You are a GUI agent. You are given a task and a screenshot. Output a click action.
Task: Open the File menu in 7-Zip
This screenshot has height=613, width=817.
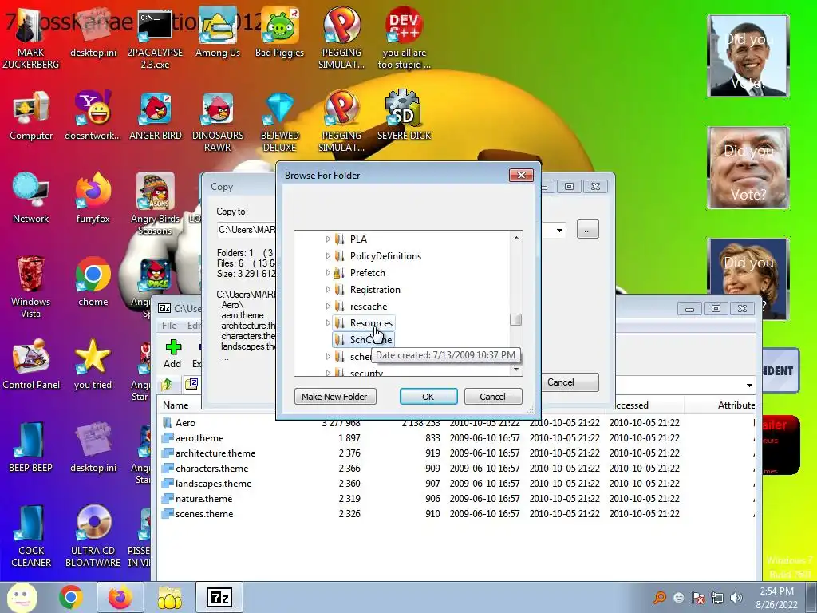169,326
